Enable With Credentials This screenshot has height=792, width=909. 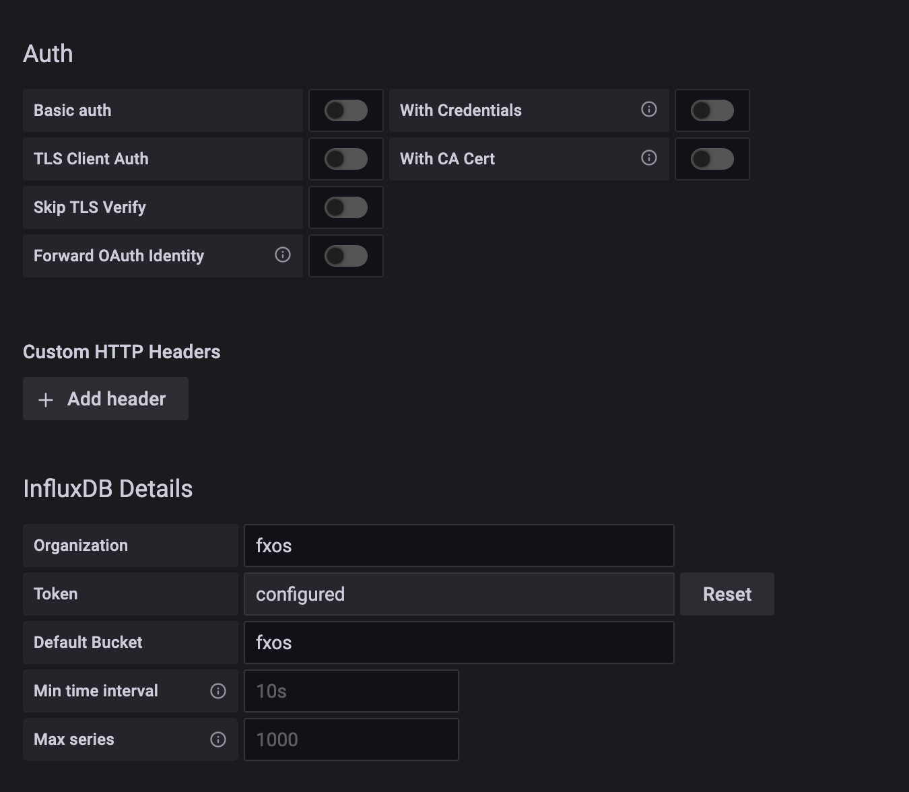[712, 110]
